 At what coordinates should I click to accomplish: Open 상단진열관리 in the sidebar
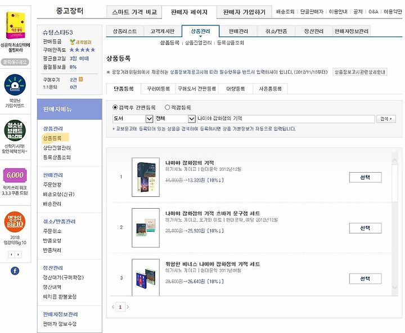pos(57,147)
